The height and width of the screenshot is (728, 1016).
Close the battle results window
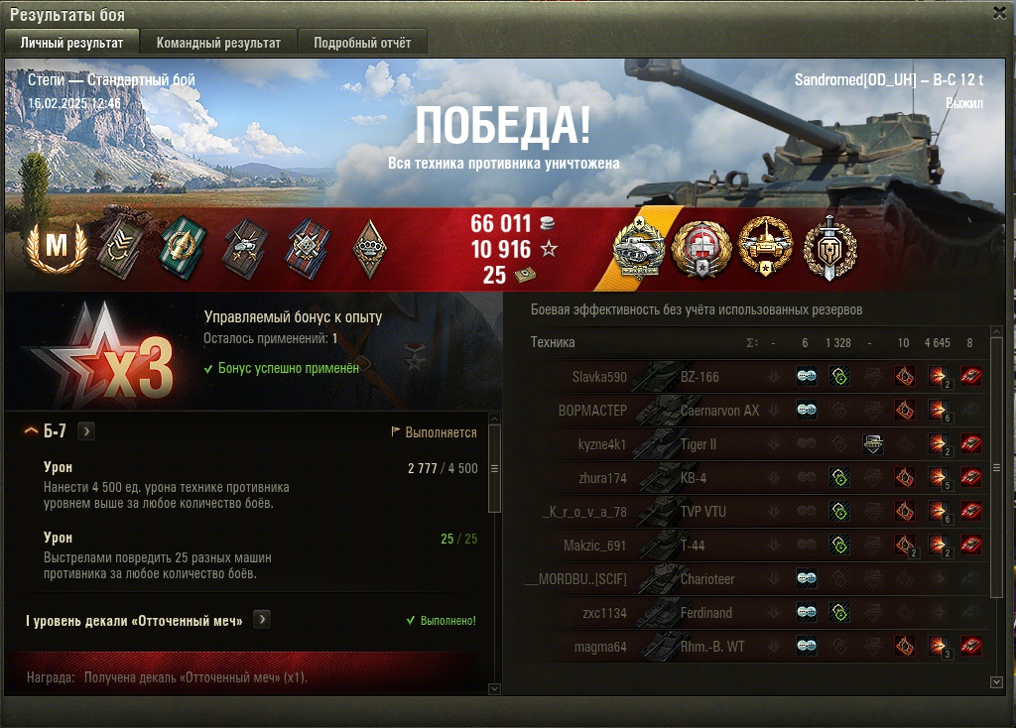click(x=1000, y=13)
